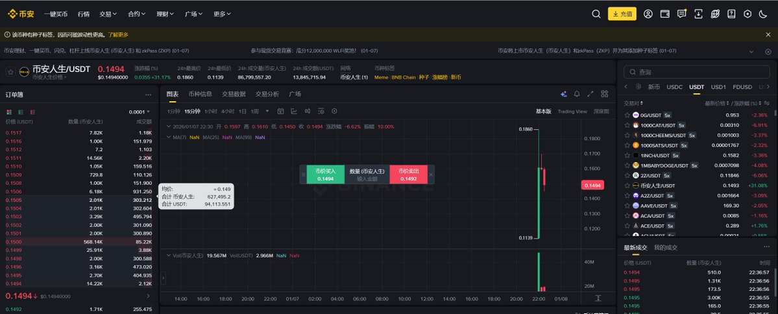
Task: Switch to 币种信息 tab
Action: point(200,94)
